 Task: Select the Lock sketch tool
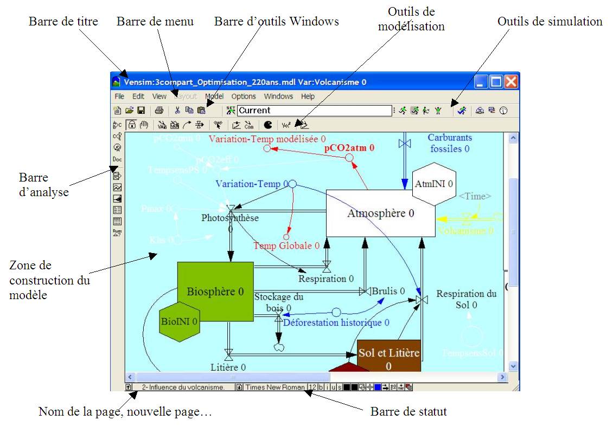131,125
